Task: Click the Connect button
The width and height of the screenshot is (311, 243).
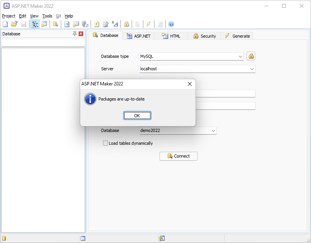Action: pyautogui.click(x=178, y=156)
